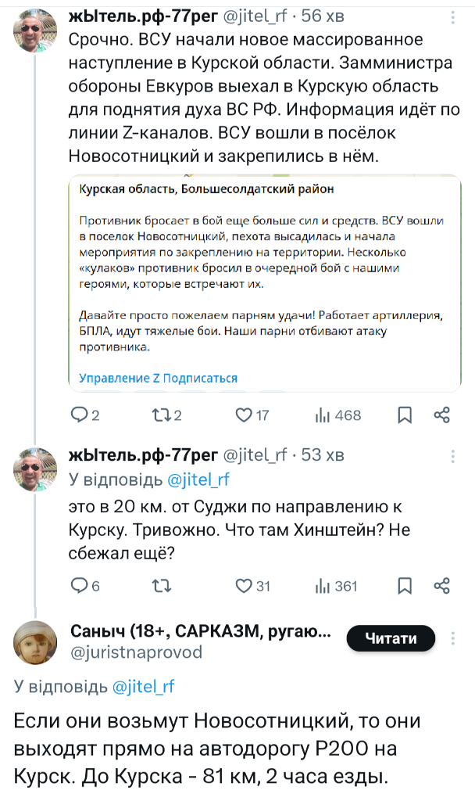Viewport: 475px width, 801px height.
Task: Reply to the first tweet
Action: click(x=79, y=415)
